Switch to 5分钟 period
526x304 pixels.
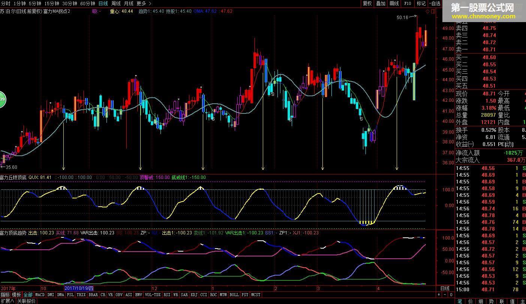(35, 3)
